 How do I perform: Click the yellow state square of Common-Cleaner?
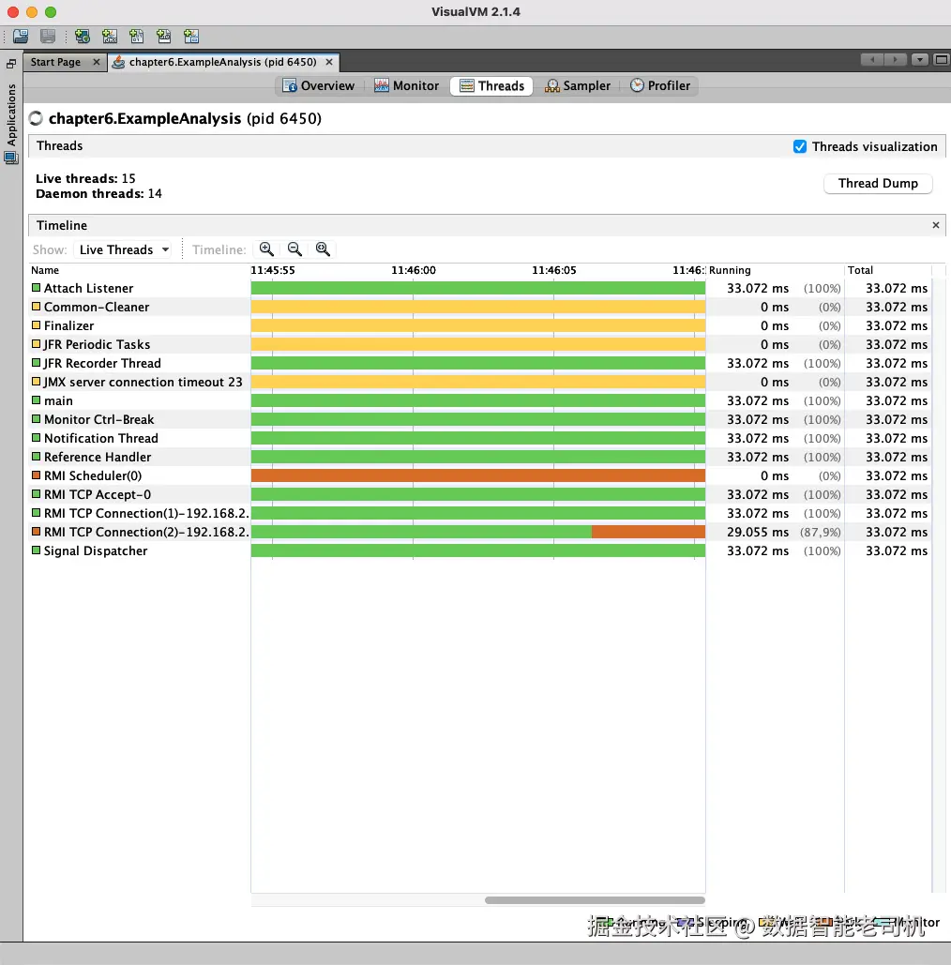tap(37, 307)
